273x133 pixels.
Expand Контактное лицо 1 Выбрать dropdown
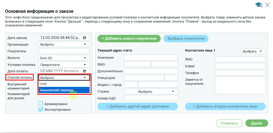[x=253, y=51]
